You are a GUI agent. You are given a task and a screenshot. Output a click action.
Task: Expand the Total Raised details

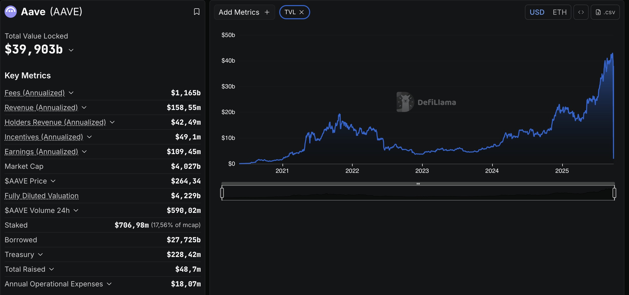pyautogui.click(x=52, y=269)
